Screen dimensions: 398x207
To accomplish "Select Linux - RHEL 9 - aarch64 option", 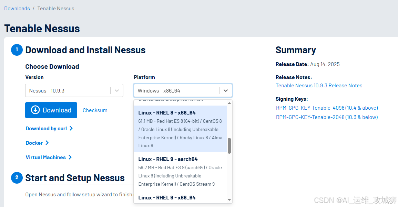I will tap(180, 171).
